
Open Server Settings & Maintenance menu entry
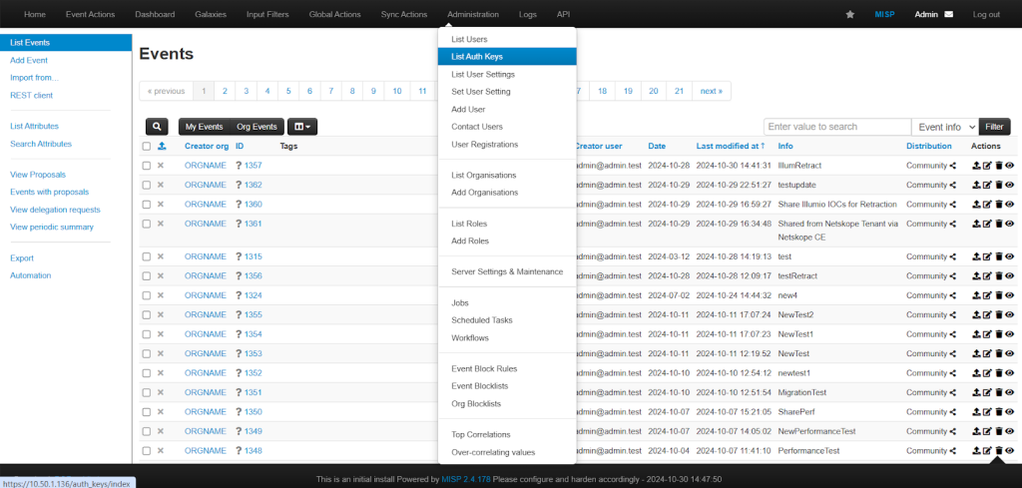point(507,271)
